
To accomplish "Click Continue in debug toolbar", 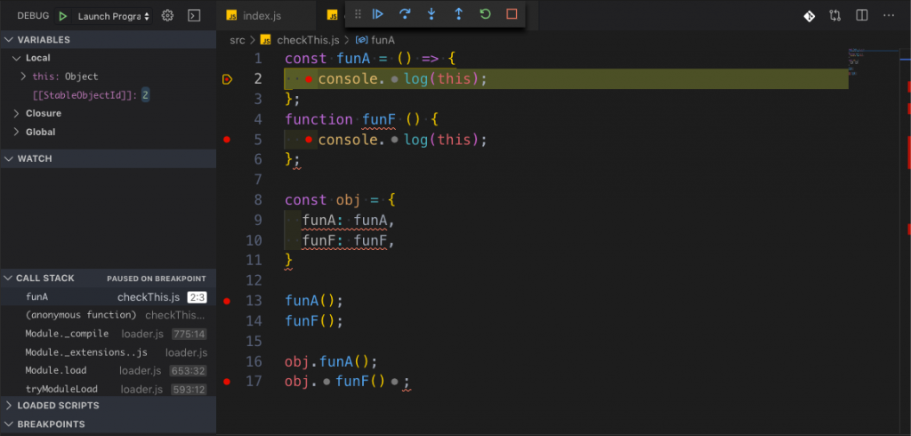I will tap(377, 14).
